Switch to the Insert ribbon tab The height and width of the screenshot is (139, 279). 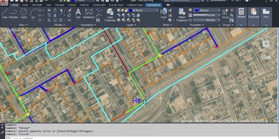(25, 5)
